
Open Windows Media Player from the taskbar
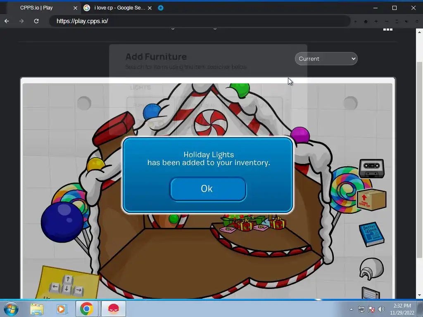click(61, 309)
